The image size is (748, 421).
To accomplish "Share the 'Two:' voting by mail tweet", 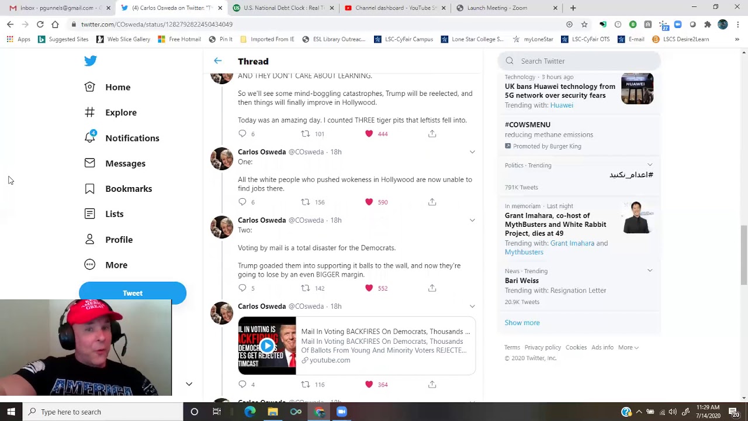I will point(432,288).
